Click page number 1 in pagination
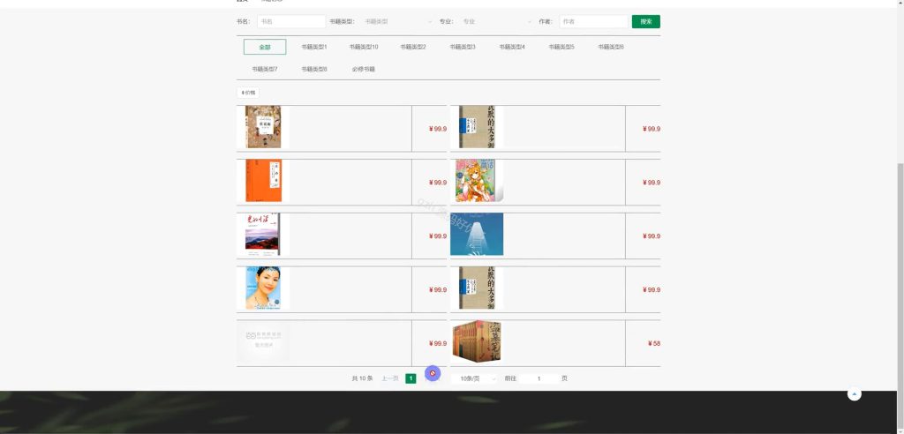 411,378
